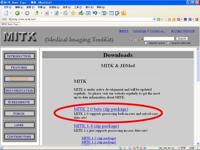Click the Back navigation arrow
The width and height of the screenshot is (200, 150).
[x=17, y=13]
